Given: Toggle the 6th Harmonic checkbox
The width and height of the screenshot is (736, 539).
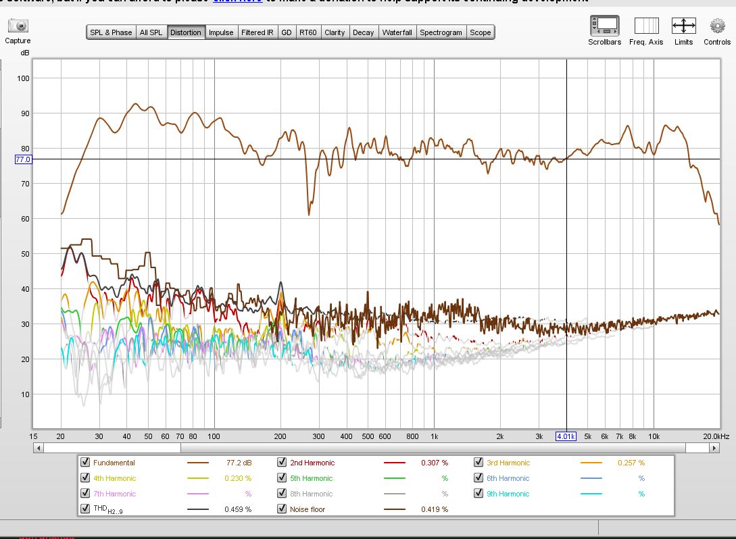Looking at the screenshot, I should (479, 478).
